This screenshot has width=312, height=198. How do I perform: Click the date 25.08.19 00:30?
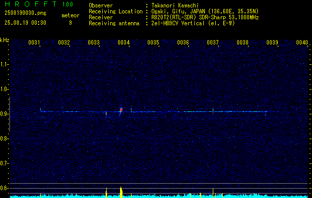click(25, 23)
